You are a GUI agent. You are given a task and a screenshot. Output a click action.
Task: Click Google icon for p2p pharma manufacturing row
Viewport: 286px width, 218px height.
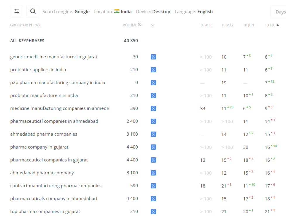[153, 83]
